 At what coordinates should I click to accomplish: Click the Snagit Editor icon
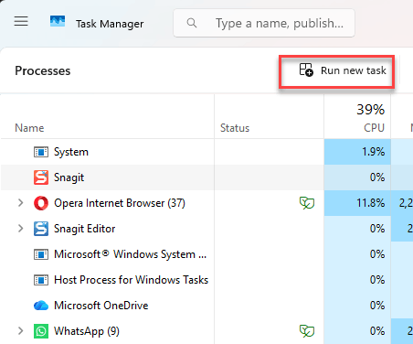point(41,229)
